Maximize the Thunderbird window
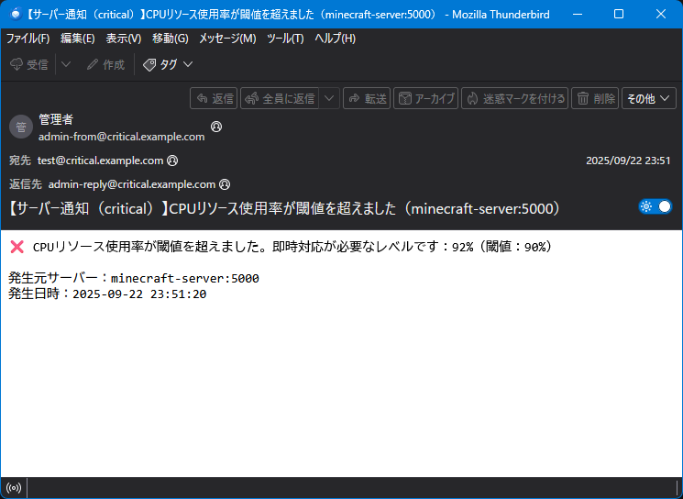 [x=619, y=15]
